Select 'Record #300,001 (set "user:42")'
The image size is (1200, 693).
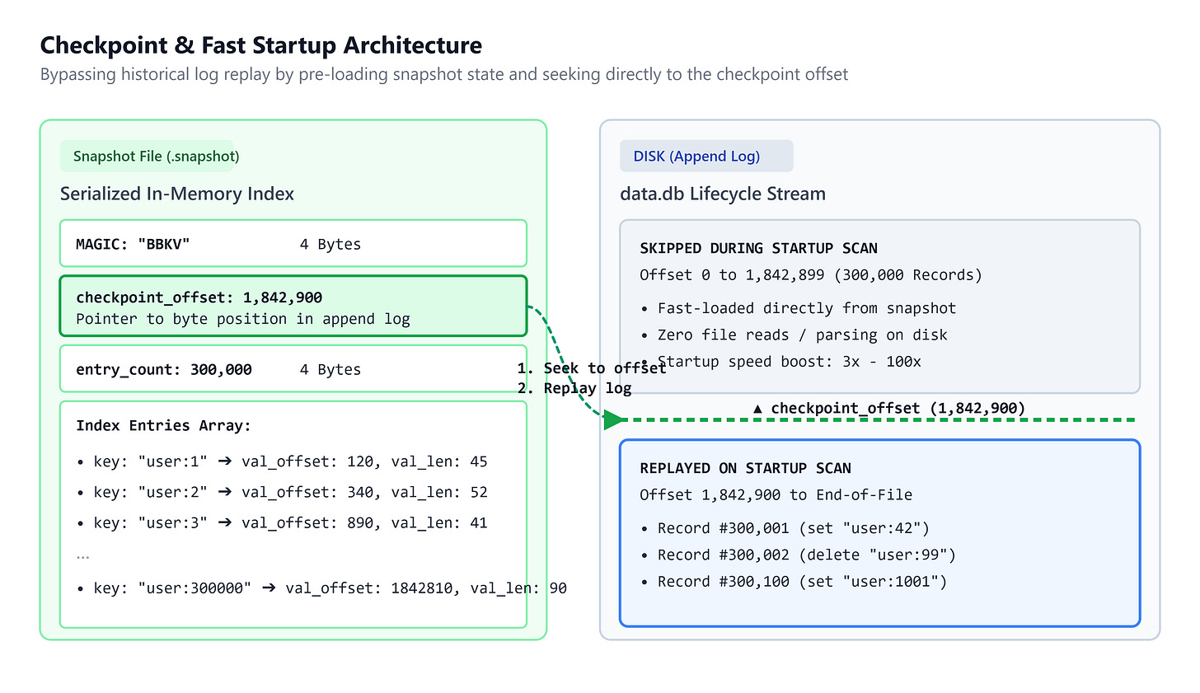click(785, 528)
